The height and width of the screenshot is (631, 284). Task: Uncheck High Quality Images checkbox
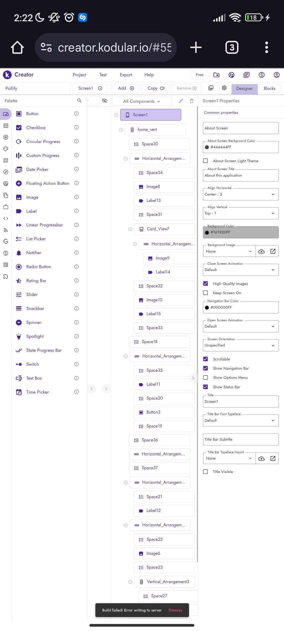206,283
